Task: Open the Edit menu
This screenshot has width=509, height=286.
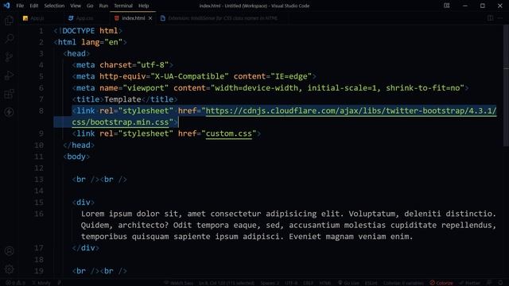Action: coord(33,6)
